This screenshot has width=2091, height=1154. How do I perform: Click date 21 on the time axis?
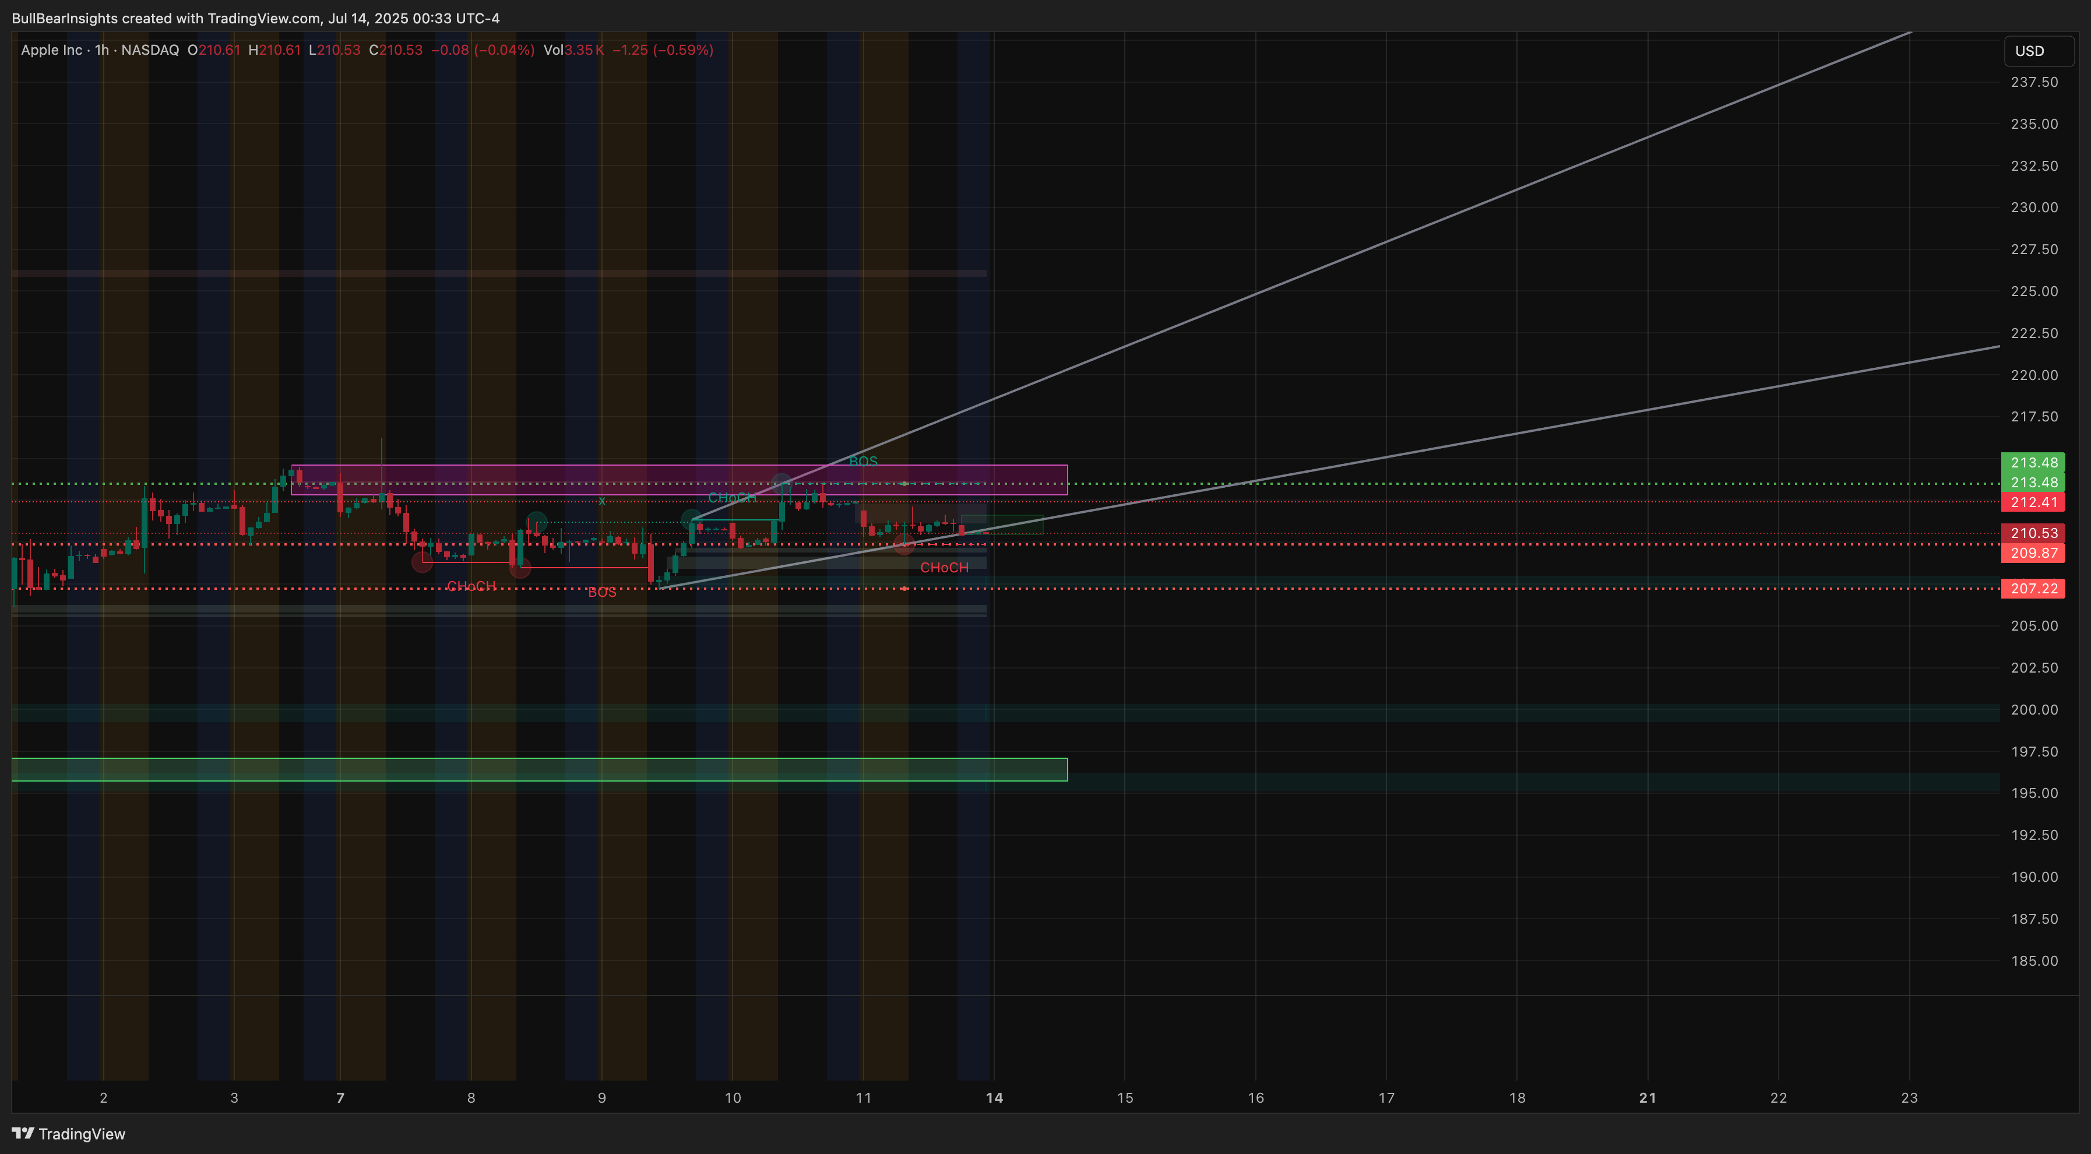[x=1647, y=1098]
